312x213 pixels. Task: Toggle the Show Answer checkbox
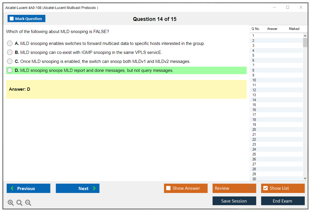pos(168,188)
